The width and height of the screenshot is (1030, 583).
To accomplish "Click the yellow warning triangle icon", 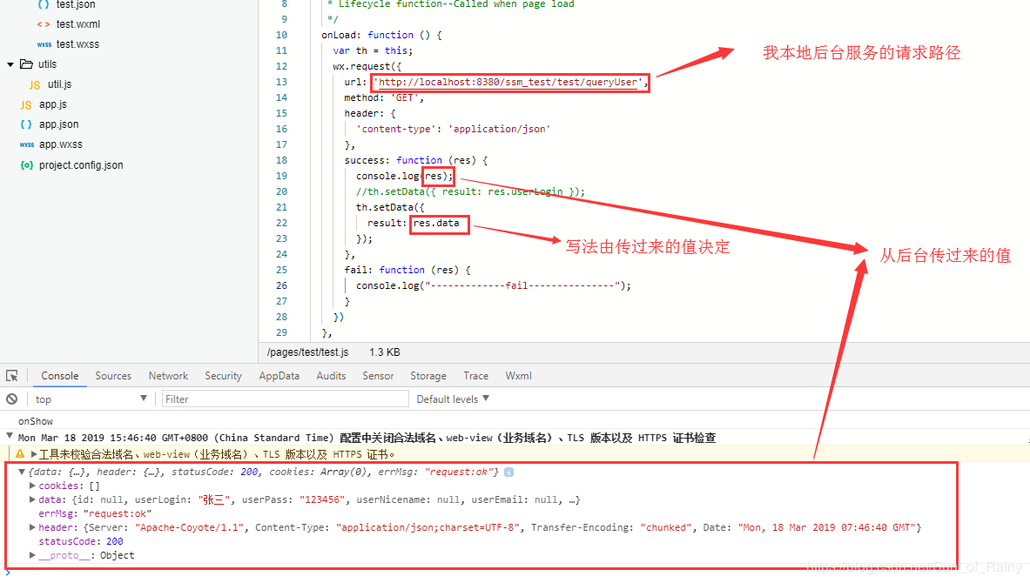I will pyautogui.click(x=20, y=453).
